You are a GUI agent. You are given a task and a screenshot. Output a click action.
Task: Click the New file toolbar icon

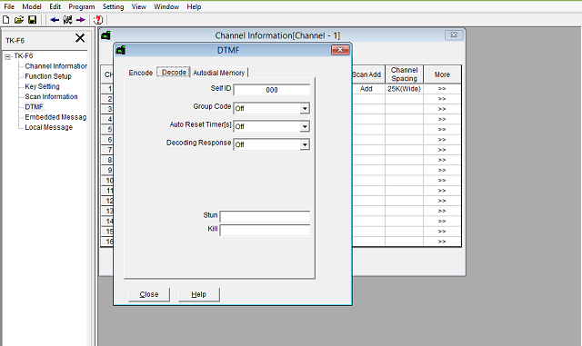click(6, 20)
